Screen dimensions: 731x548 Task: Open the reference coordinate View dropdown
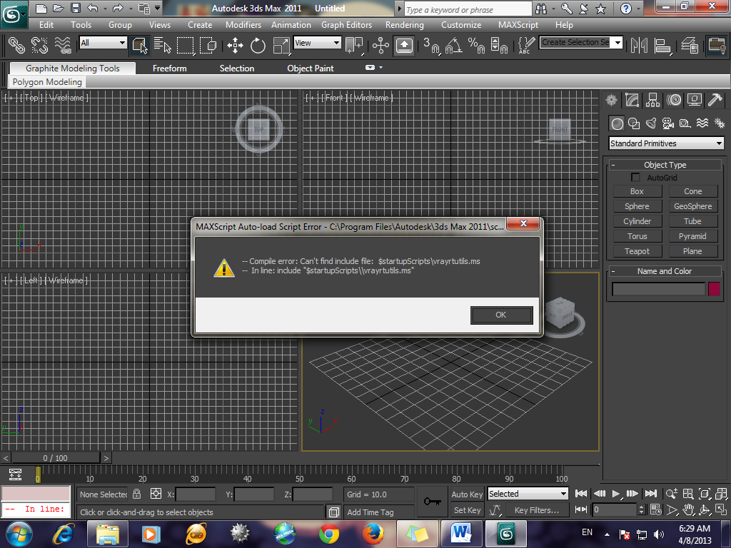[318, 43]
